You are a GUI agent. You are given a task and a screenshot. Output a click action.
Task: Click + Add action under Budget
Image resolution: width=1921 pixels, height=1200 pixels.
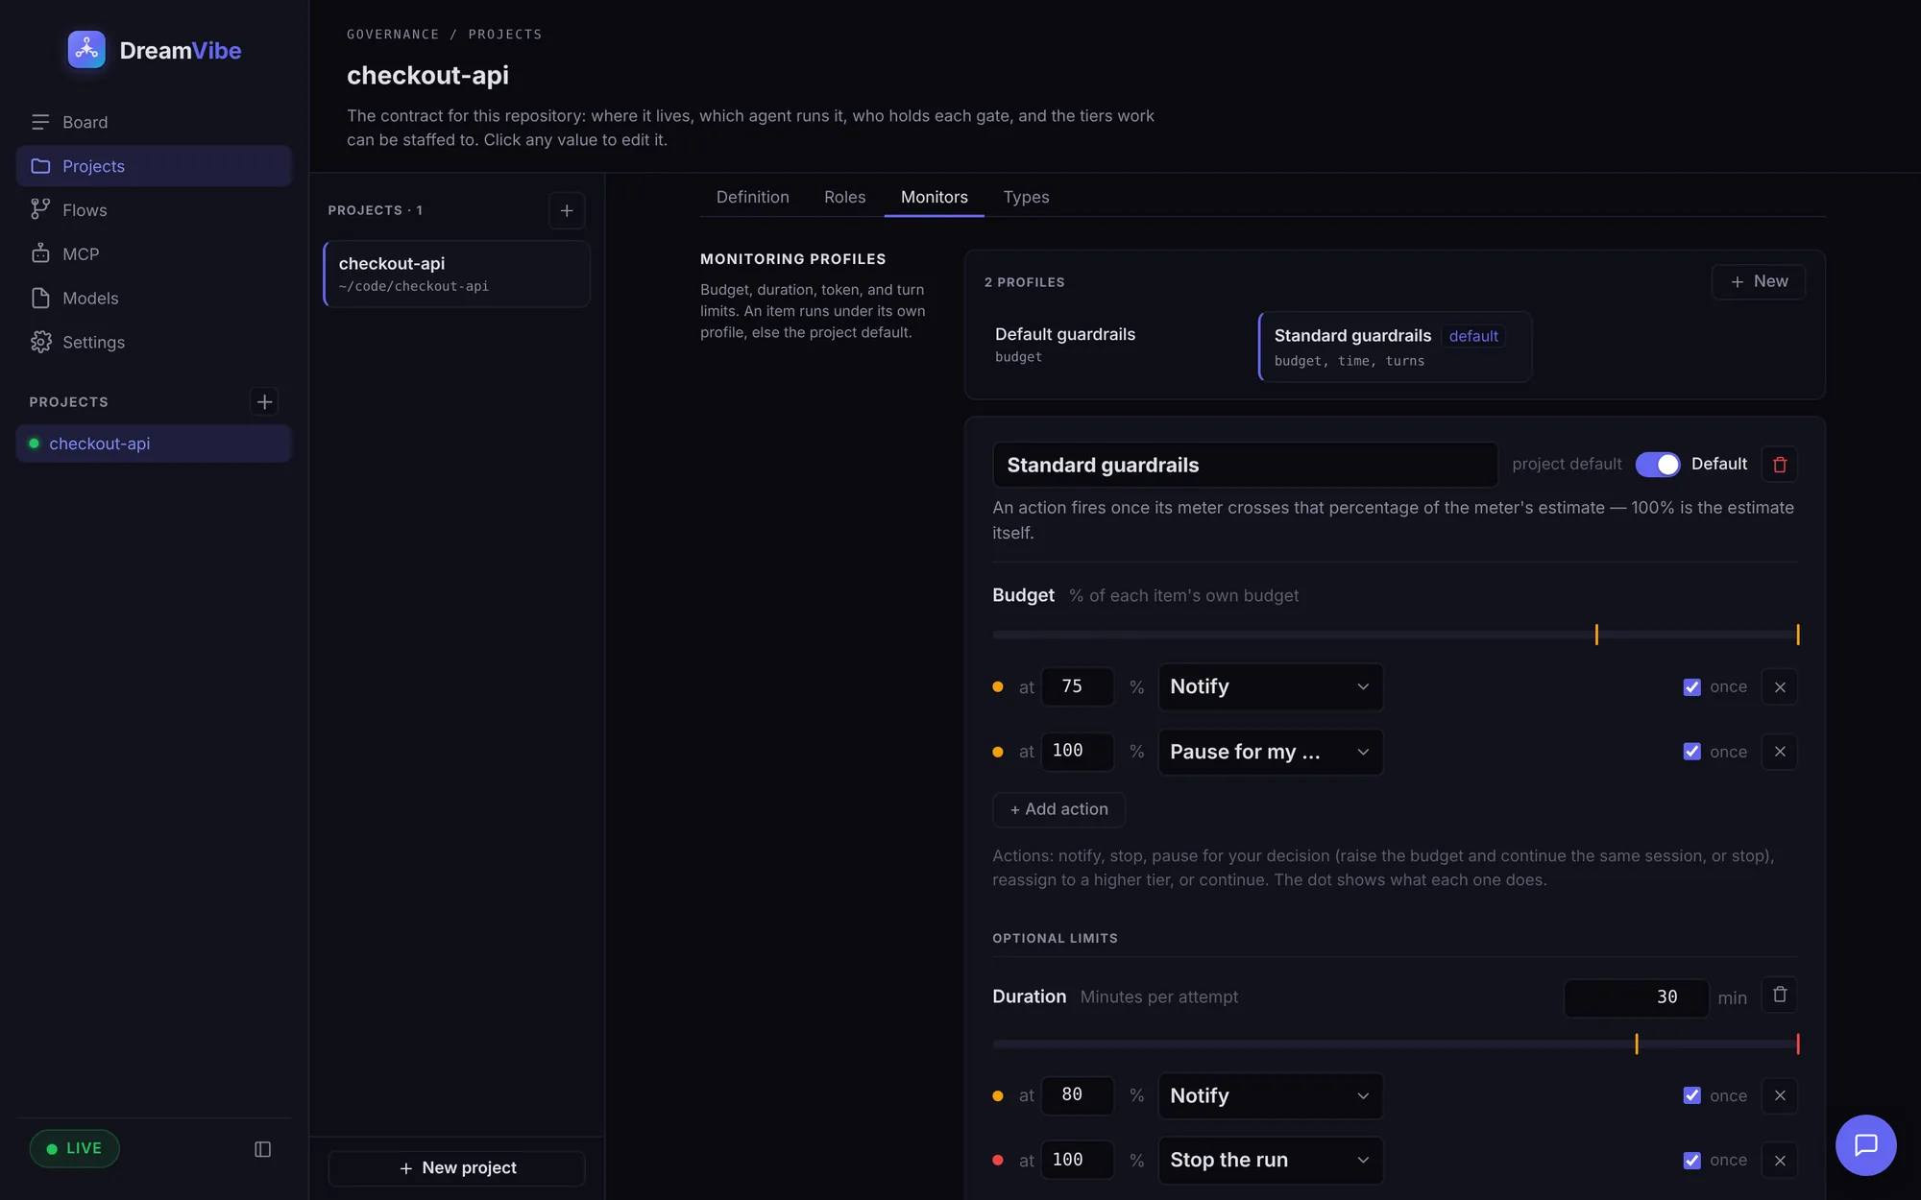(x=1058, y=809)
